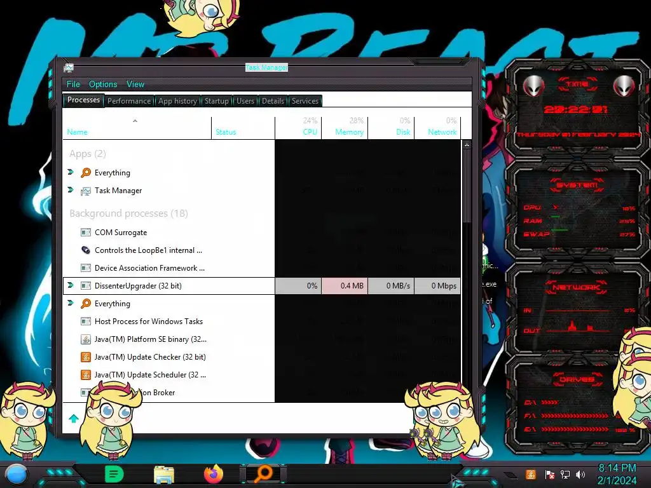This screenshot has height=488, width=651.
Task: Launch Firefox from the taskbar
Action: [214, 474]
